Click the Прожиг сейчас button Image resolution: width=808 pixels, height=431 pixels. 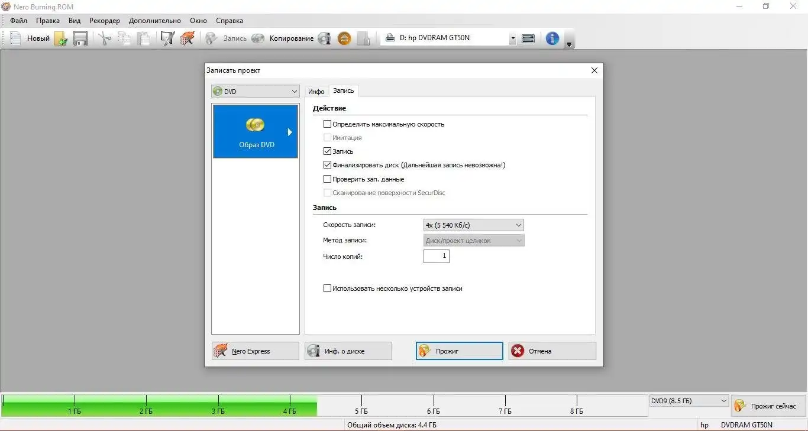click(x=768, y=406)
